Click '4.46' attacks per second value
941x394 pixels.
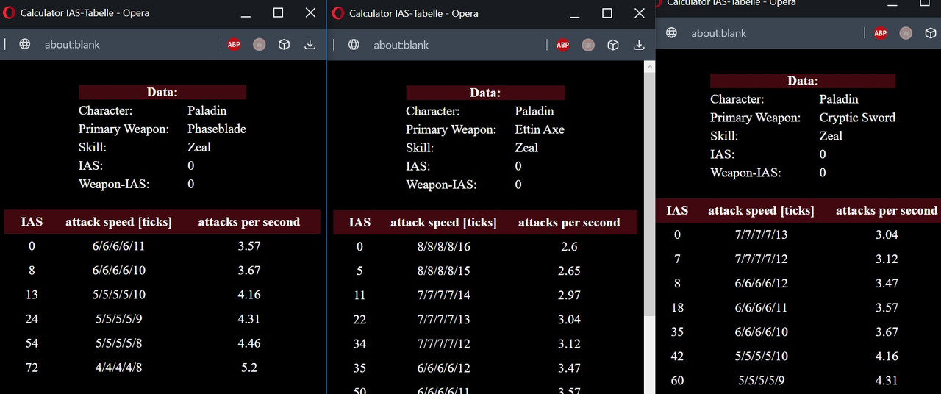click(249, 343)
